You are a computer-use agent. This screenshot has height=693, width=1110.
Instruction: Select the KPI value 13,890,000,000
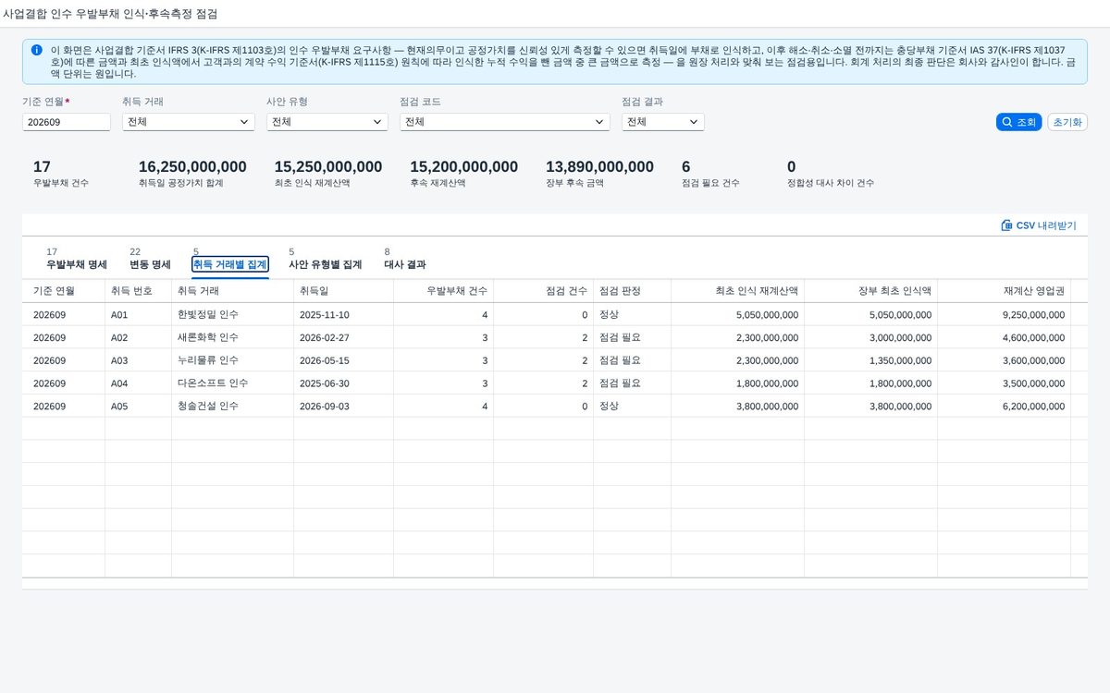(599, 167)
